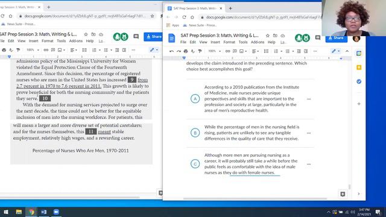Click Redo in the right Docs toolbar
This screenshot has width=386, height=217.
pyautogui.click(x=179, y=51)
